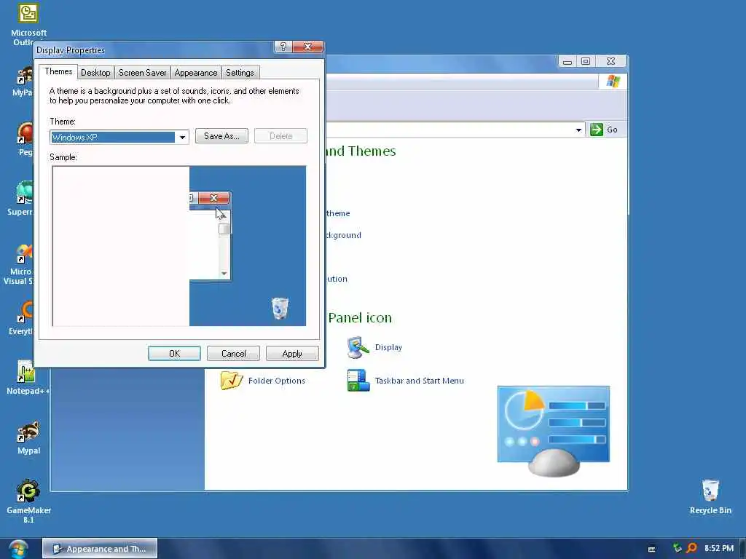Click the theme sample preview image
746x559 pixels.
(179, 246)
